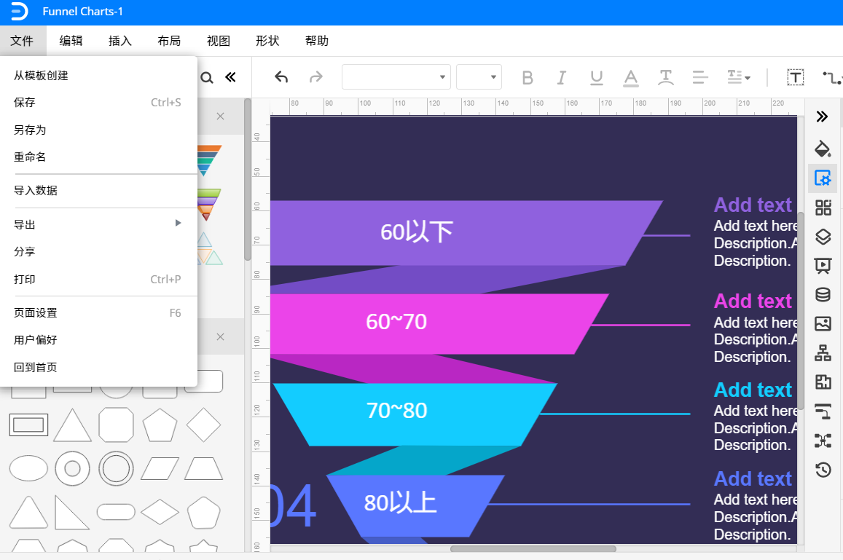Click the search icon in shape panel
This screenshot has height=560, width=843.
point(207,78)
